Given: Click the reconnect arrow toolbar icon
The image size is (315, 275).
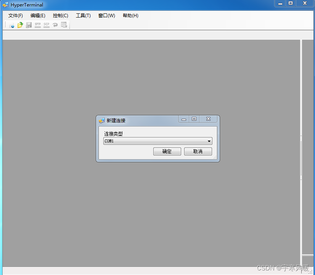Looking at the screenshot, I should (x=55, y=25).
